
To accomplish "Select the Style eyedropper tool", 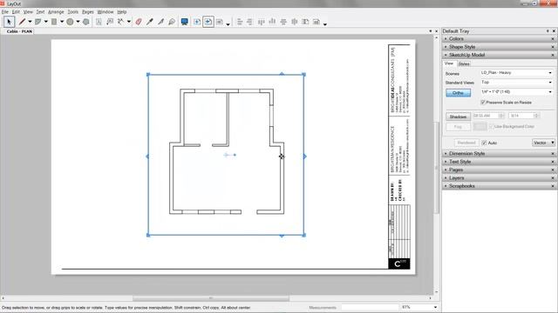I will click(x=150, y=22).
